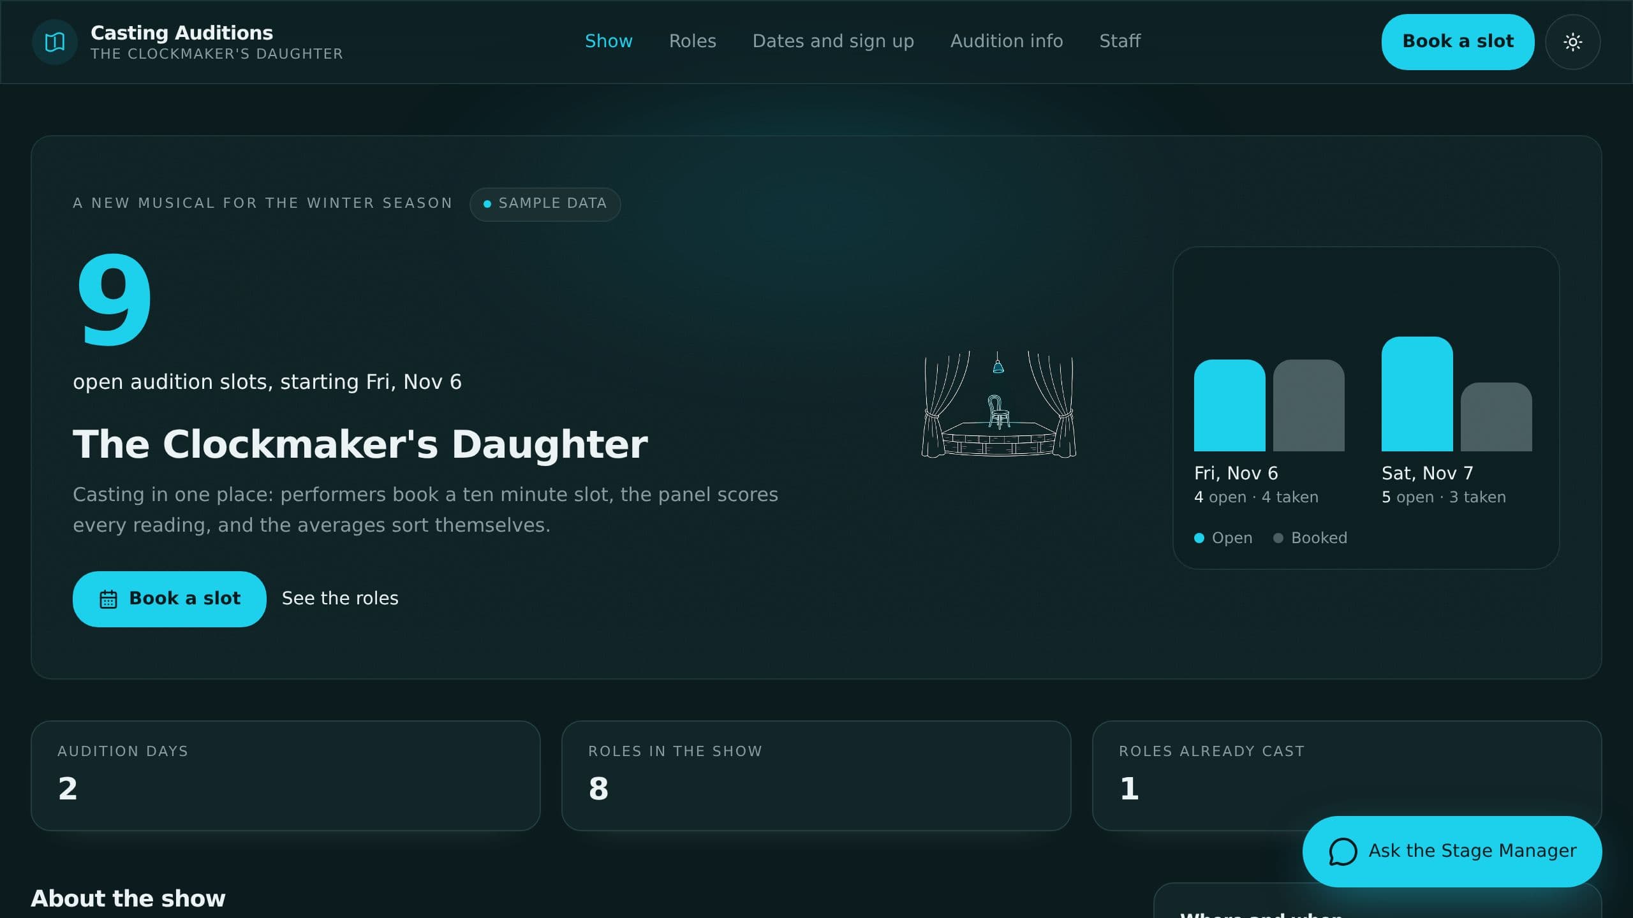Toggle the light theme sun icon
The height and width of the screenshot is (918, 1633).
pos(1572,42)
